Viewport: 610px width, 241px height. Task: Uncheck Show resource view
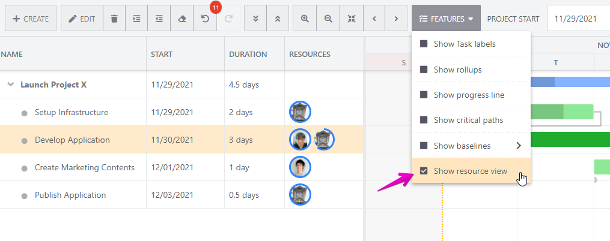[424, 171]
